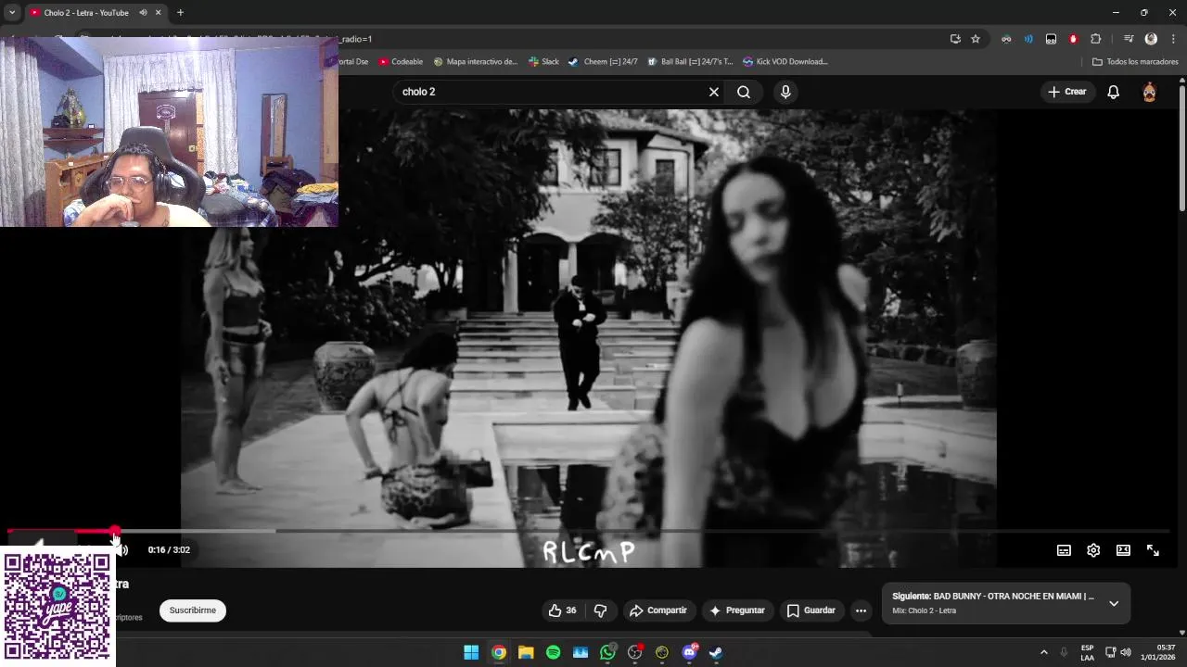
Task: Close the 'Cholo 2 - Letra' browser tab
Action: point(158,13)
